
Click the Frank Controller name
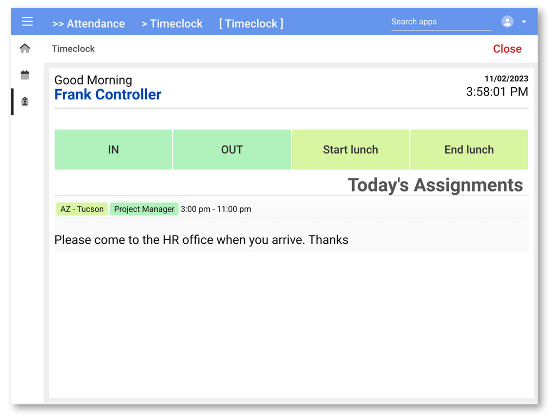108,94
